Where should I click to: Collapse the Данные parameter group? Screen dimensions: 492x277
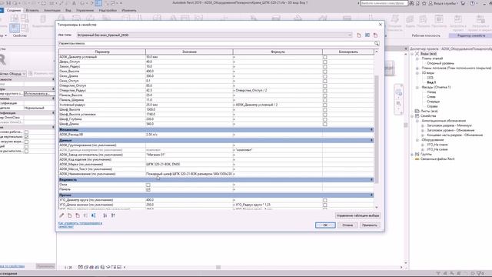371,140
